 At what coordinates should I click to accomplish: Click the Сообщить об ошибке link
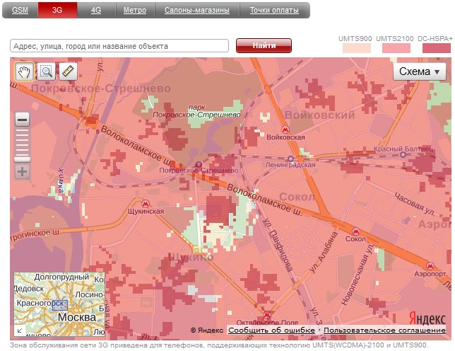point(272,330)
